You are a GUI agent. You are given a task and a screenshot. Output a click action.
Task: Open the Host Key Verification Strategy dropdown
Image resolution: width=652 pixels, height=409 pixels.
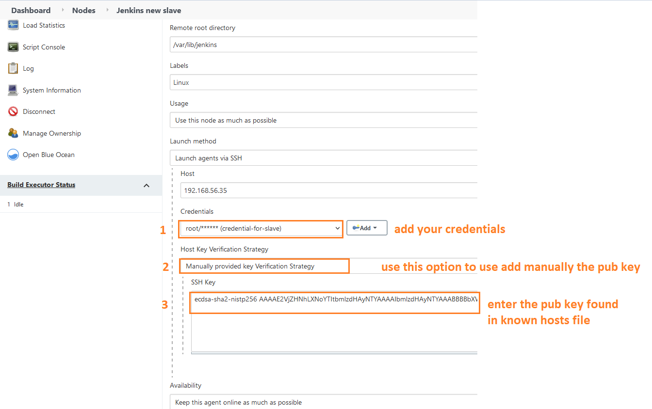click(x=328, y=266)
